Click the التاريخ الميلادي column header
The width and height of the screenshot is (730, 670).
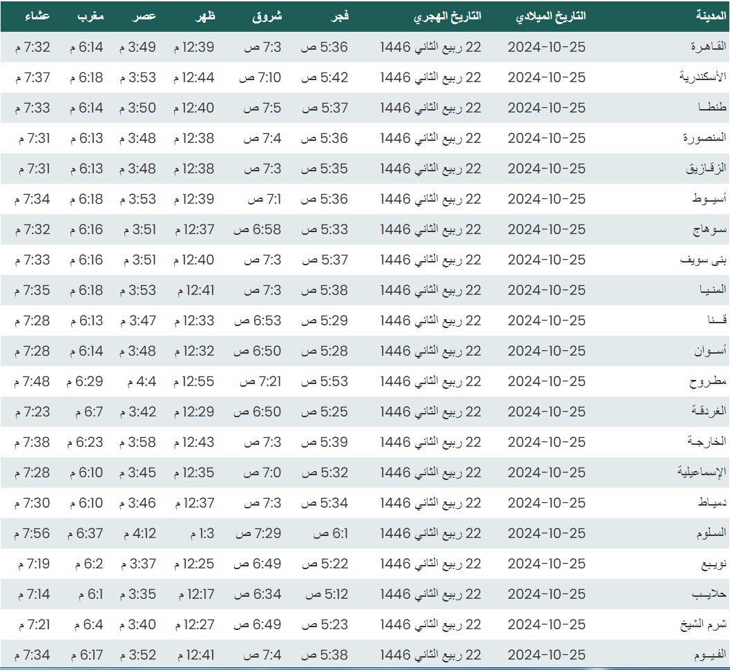(x=550, y=16)
